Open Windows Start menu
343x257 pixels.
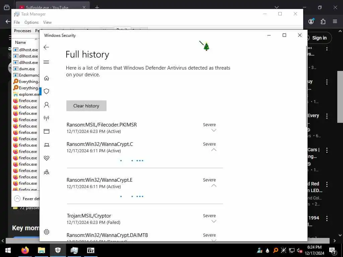click(x=8, y=250)
